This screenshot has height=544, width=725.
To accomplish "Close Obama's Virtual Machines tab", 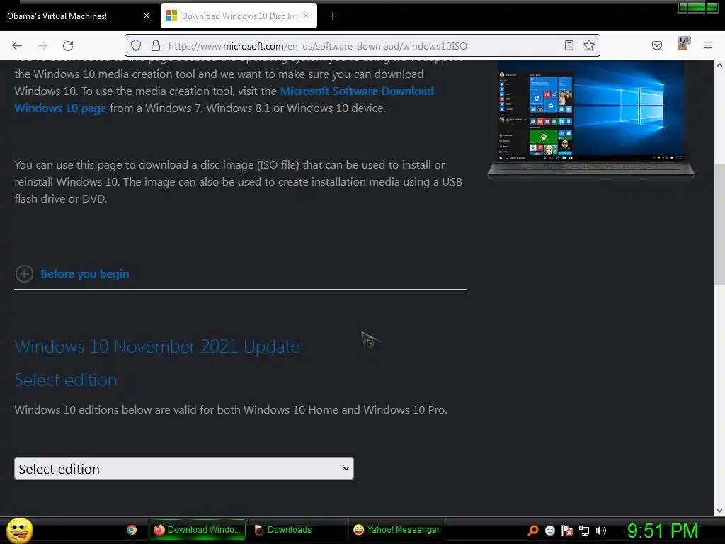I will coord(147,16).
